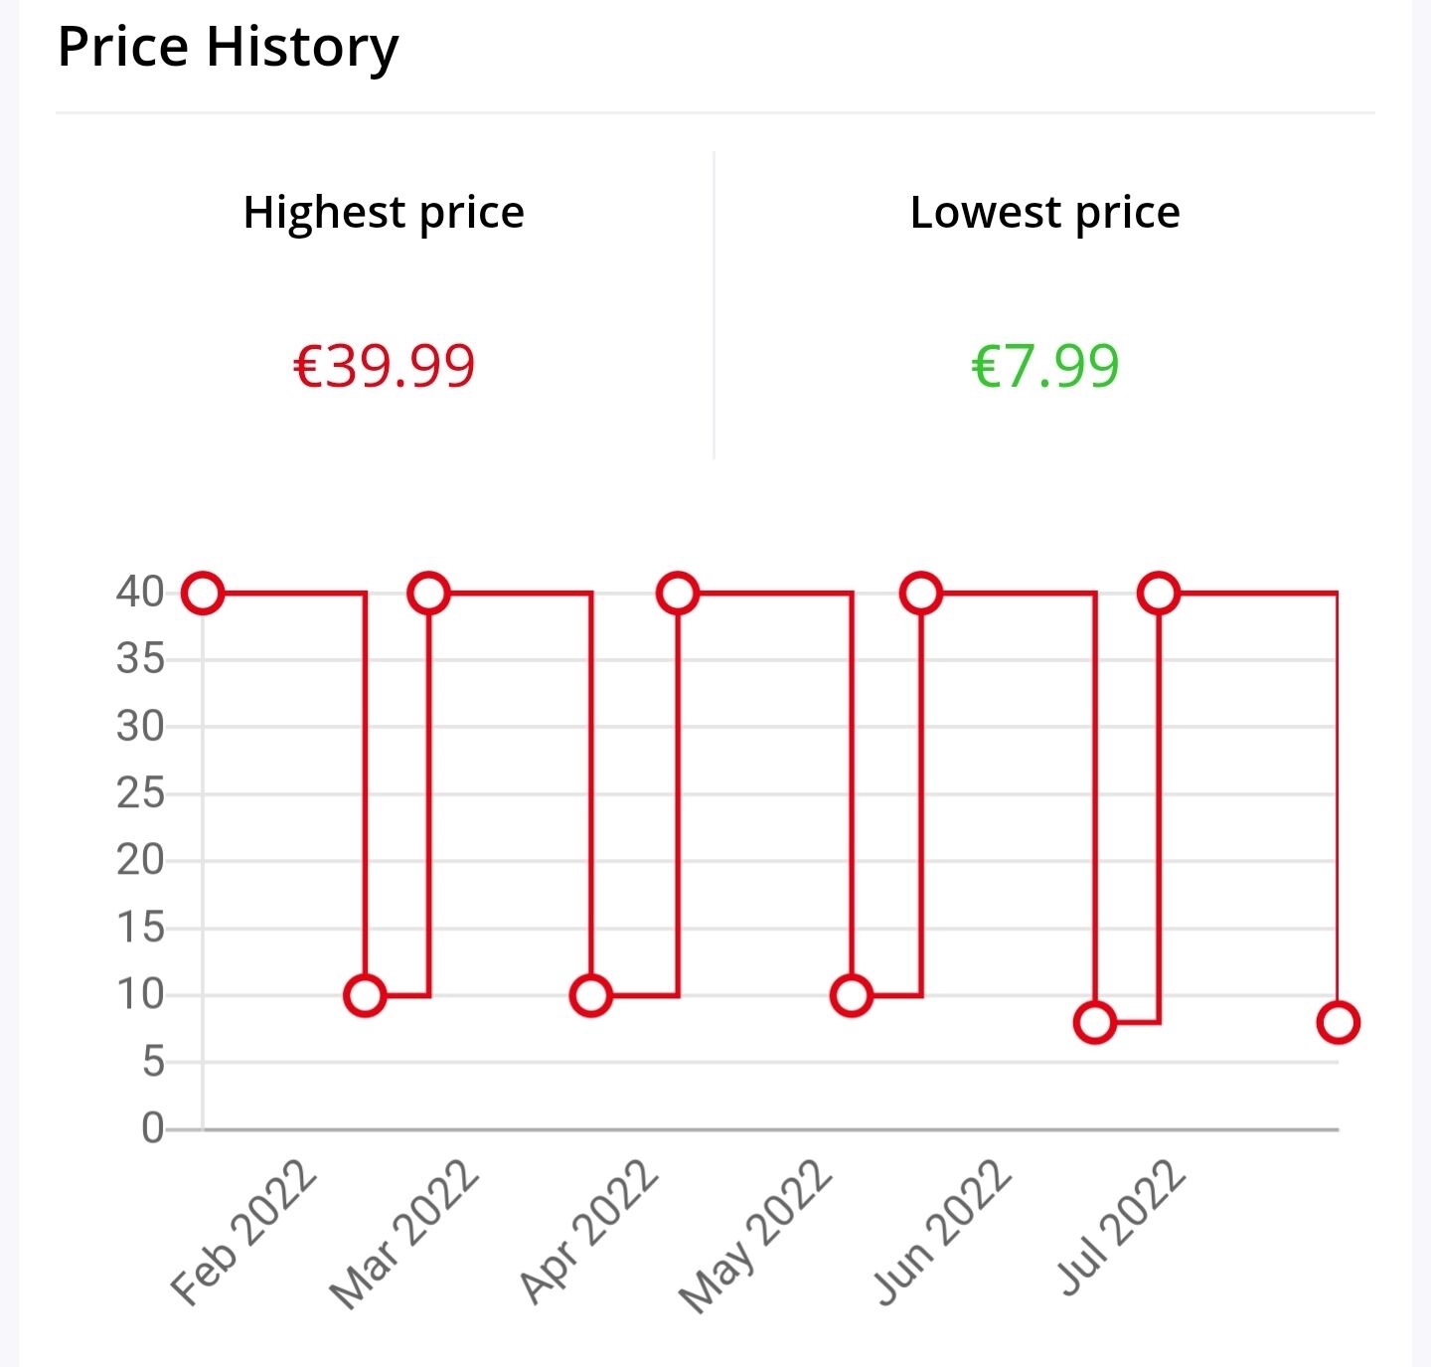Screen dimensions: 1431x1367
Task: Click the €7.99 lowest price value
Action: coord(1045,366)
